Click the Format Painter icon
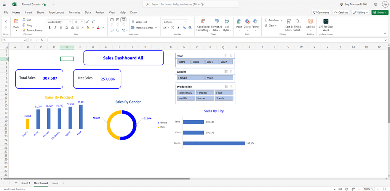The image size is (390, 191). click(x=24, y=30)
